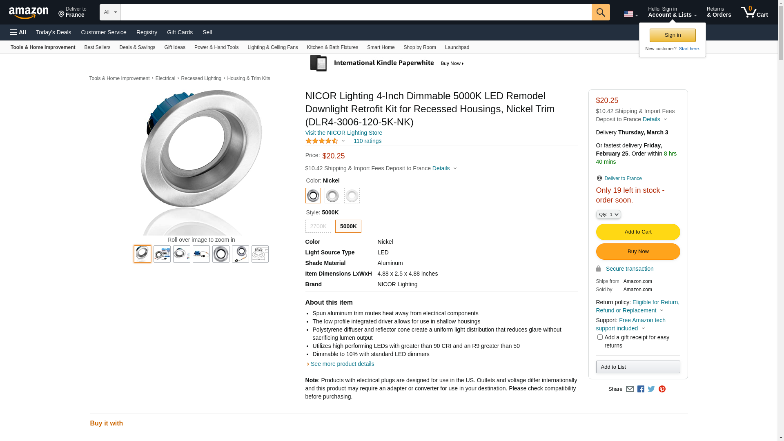Visit the NICOR Lighting Store link
Screen dimensions: 784x441
tap(343, 133)
